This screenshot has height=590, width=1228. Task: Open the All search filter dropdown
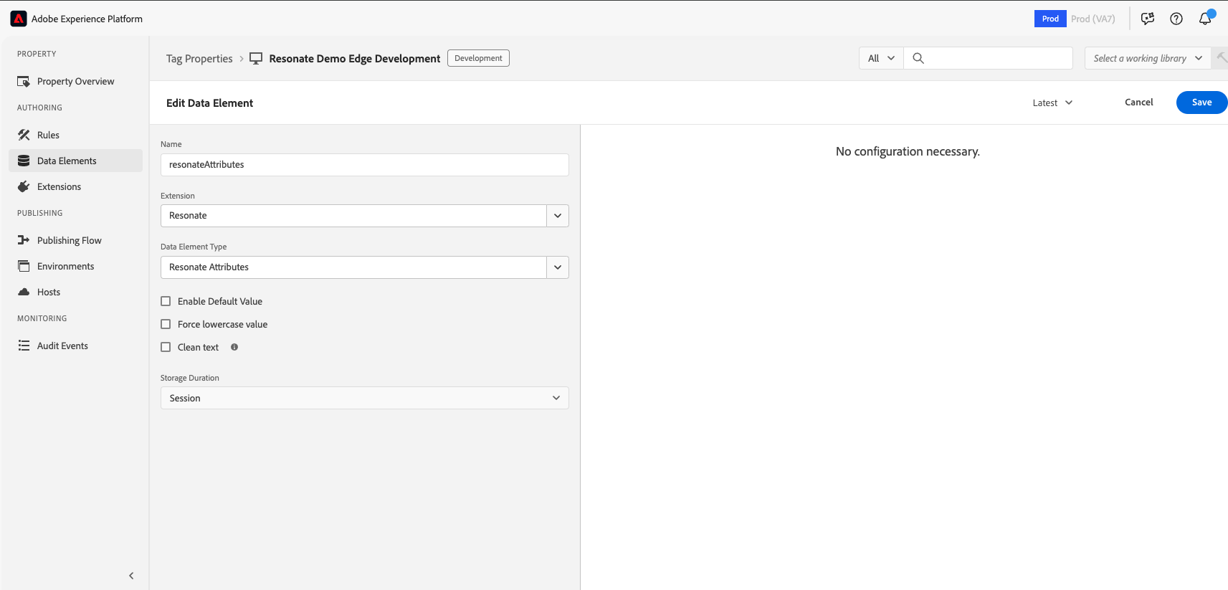coord(881,58)
